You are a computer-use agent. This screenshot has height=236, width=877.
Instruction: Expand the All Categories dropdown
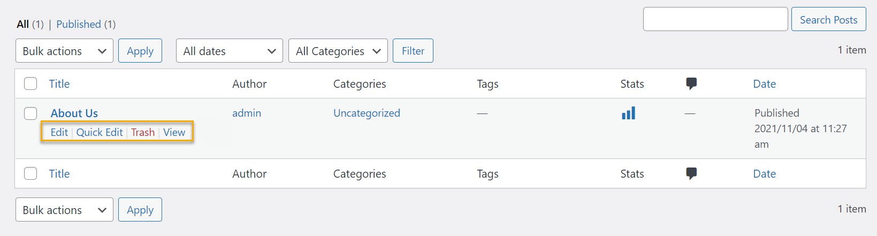coord(338,51)
